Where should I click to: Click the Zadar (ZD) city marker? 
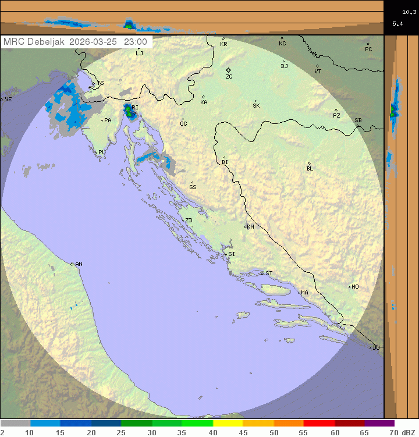tap(182, 220)
